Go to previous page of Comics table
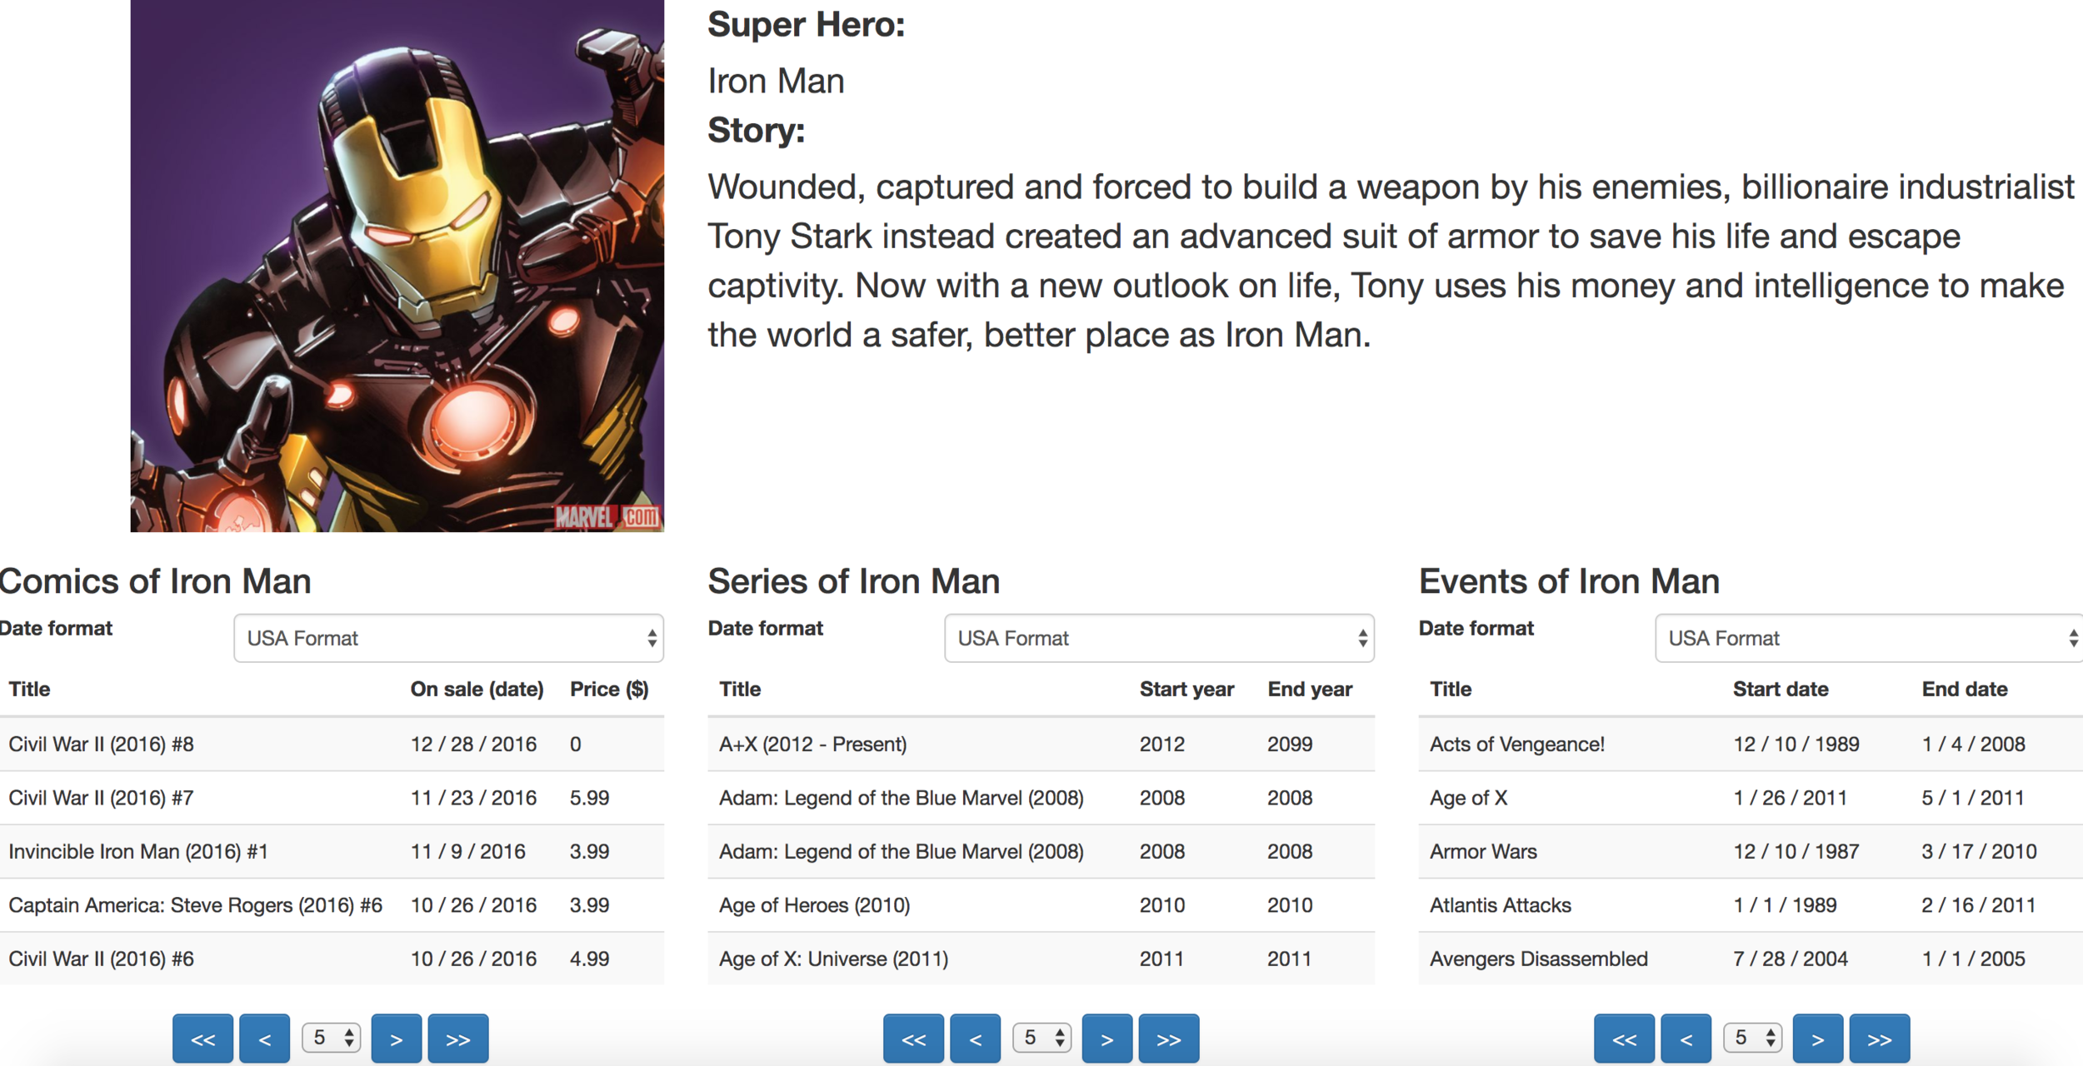2083x1066 pixels. (x=264, y=1039)
